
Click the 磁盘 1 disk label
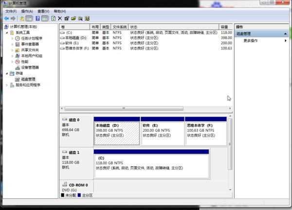tap(74, 153)
